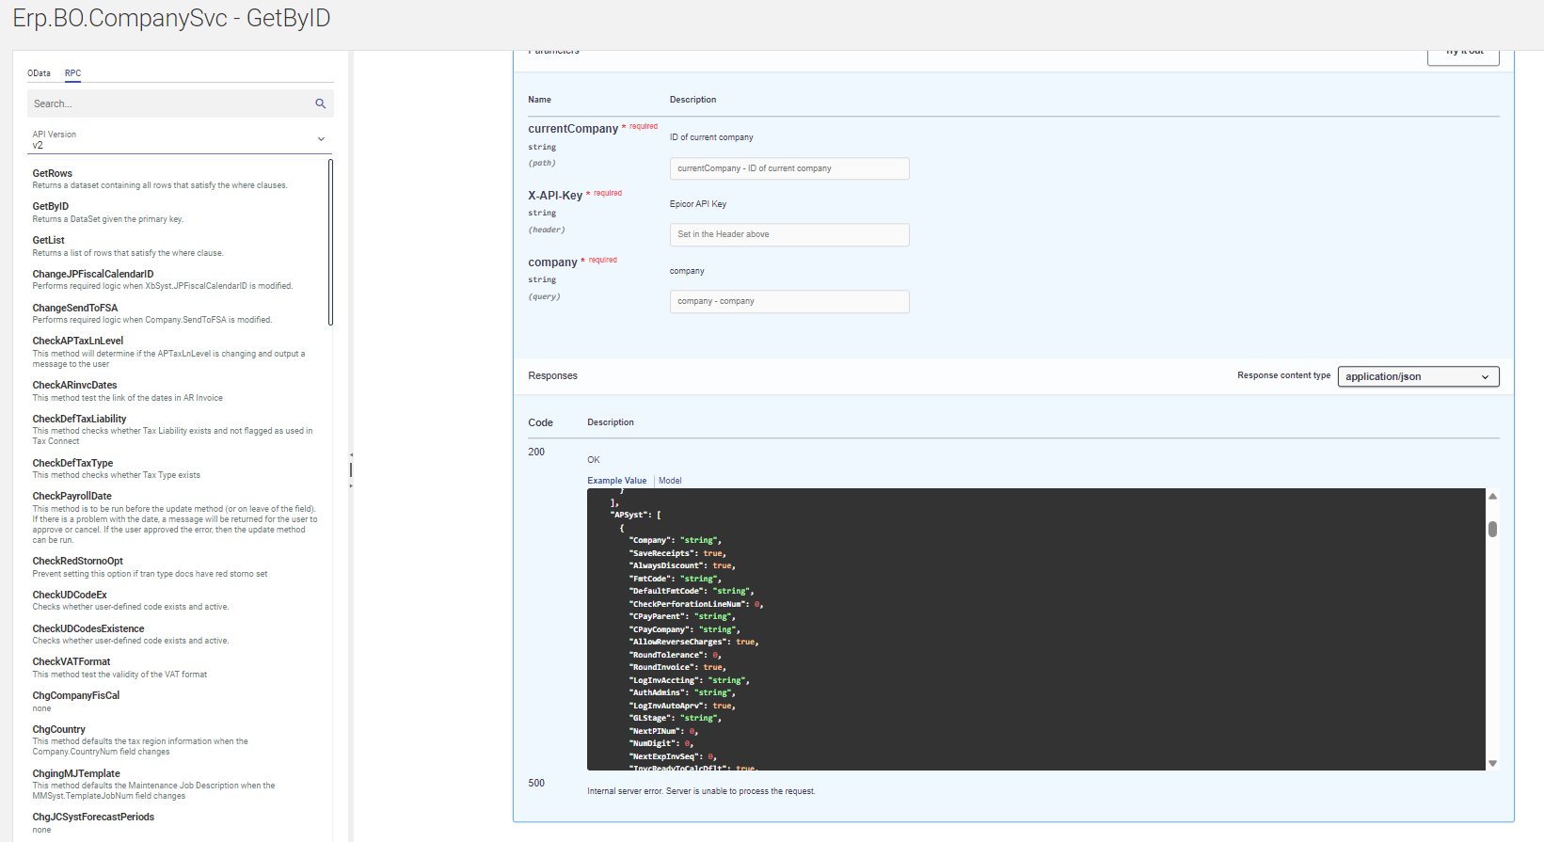Select the RPC tab
The height and width of the screenshot is (842, 1544).
72,73
